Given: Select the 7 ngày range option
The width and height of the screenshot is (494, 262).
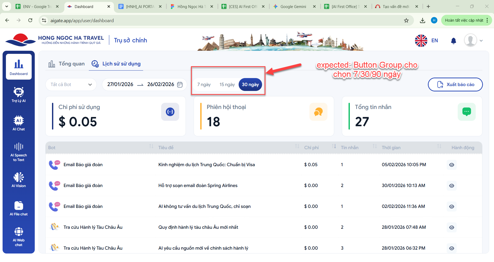Looking at the screenshot, I should click(x=204, y=84).
